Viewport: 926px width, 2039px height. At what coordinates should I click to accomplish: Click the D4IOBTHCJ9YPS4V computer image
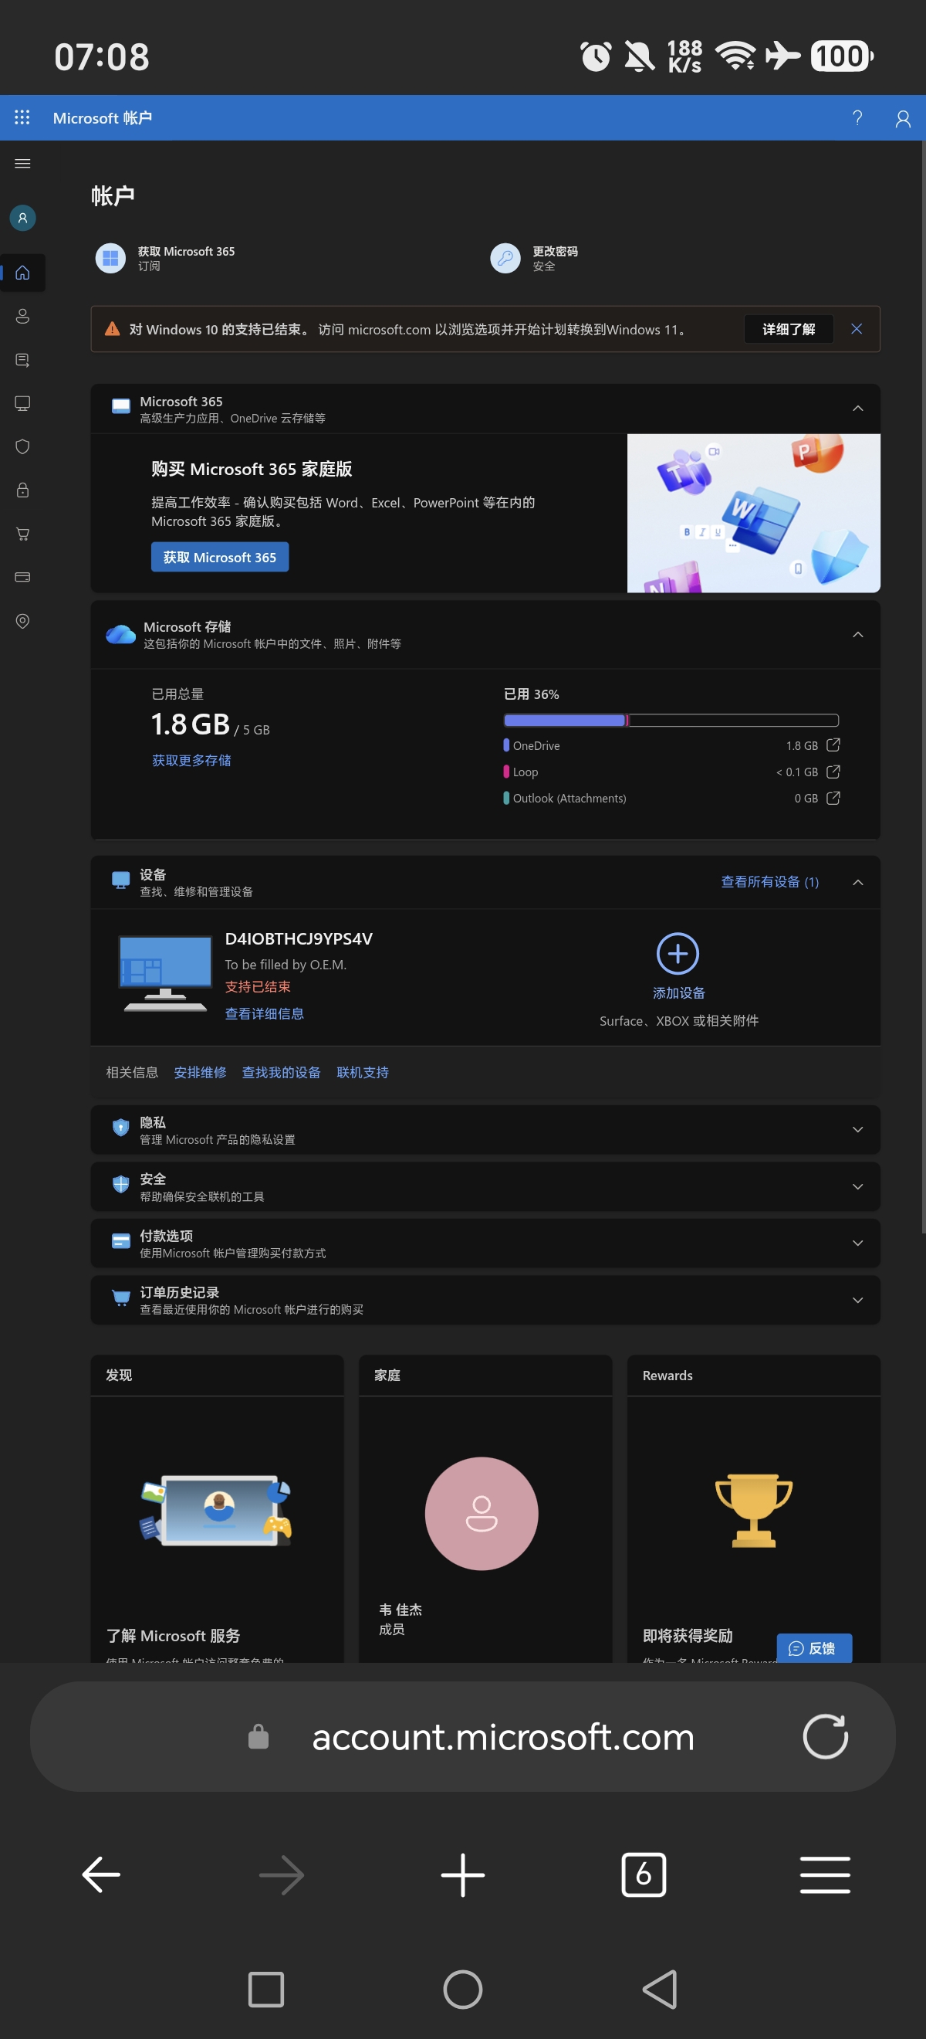(165, 973)
